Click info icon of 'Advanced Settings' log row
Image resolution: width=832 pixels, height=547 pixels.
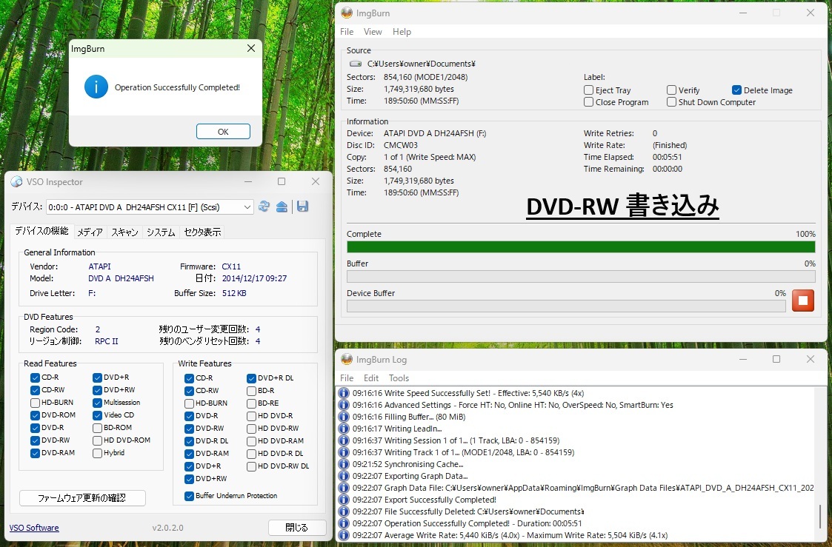click(344, 405)
